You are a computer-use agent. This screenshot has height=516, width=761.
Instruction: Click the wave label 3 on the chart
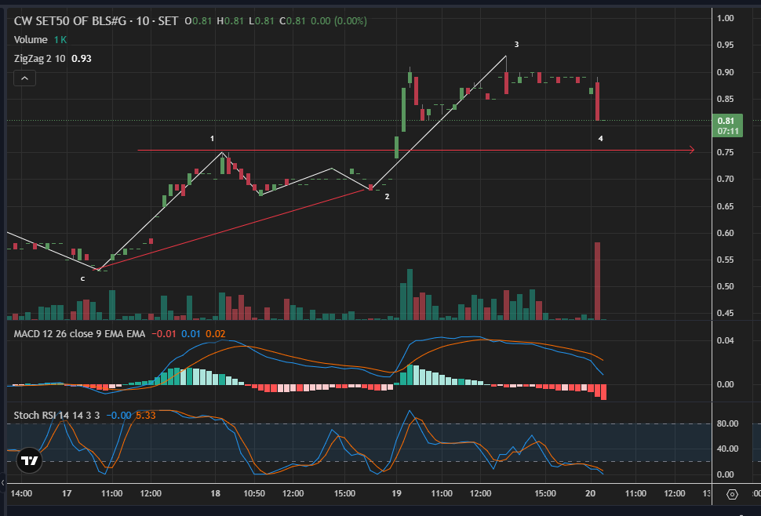tap(516, 45)
